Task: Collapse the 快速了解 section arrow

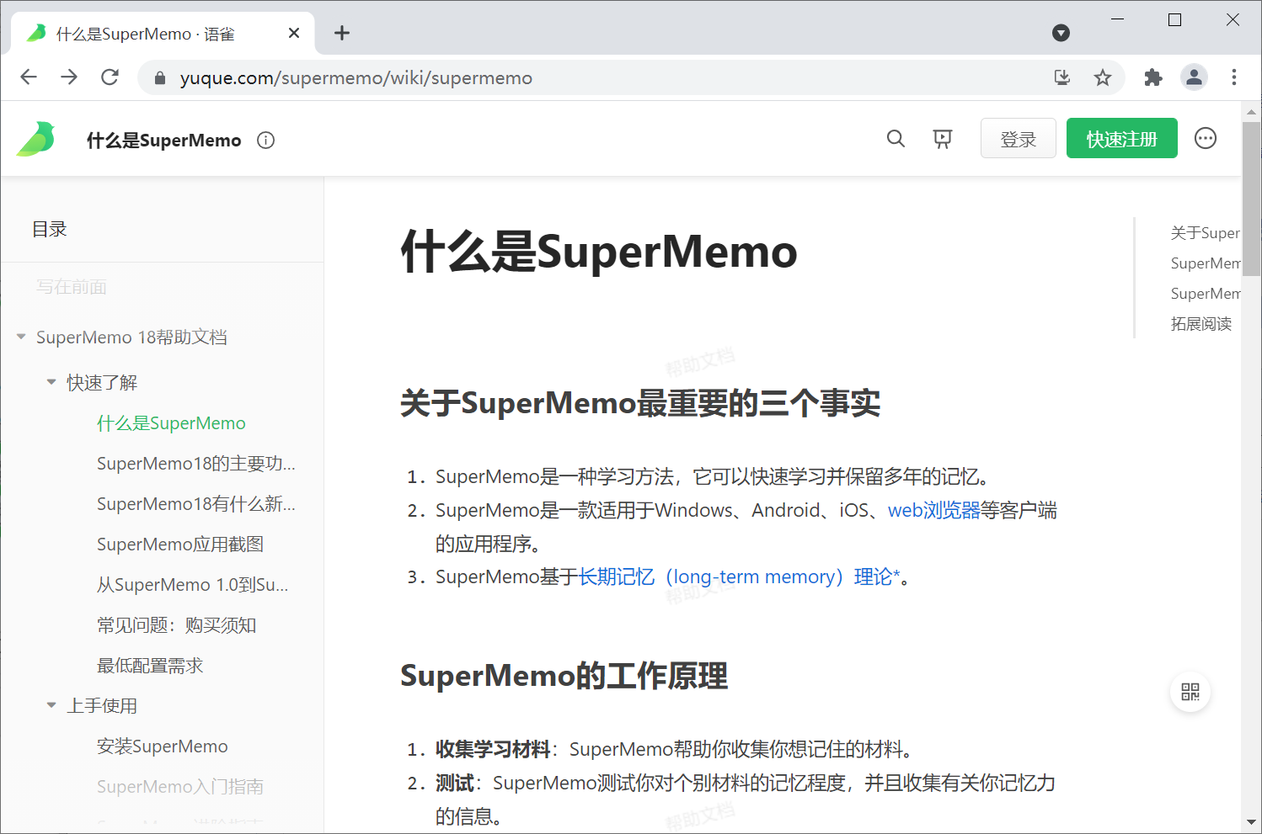Action: [x=51, y=382]
